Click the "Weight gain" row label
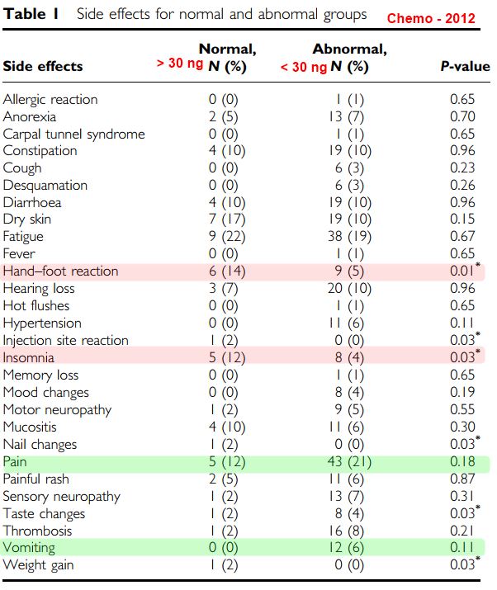Viewport: 497px width, 590px height. (x=40, y=564)
